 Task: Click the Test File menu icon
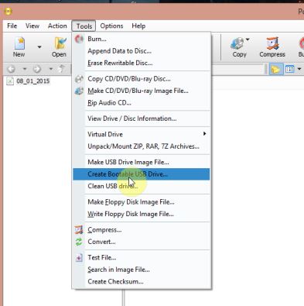point(79,257)
